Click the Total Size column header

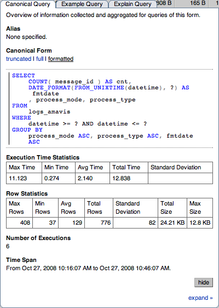pyautogui.click(x=172, y=208)
